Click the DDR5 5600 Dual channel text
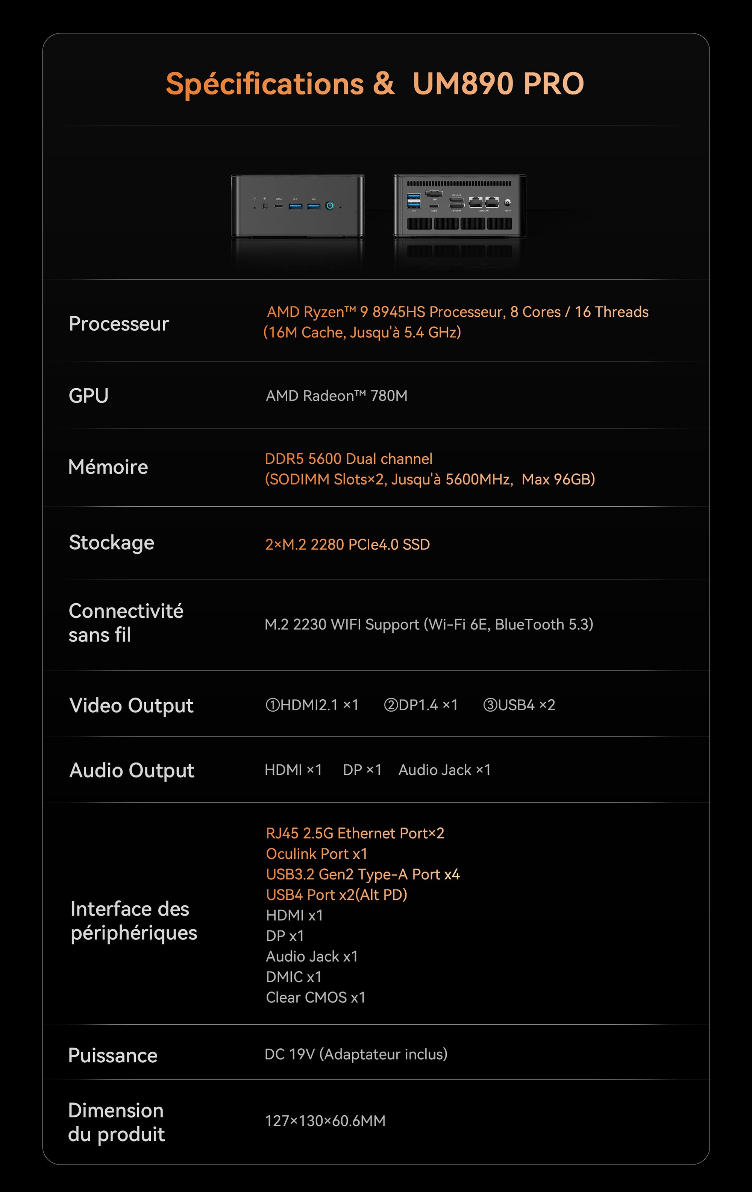 click(348, 459)
